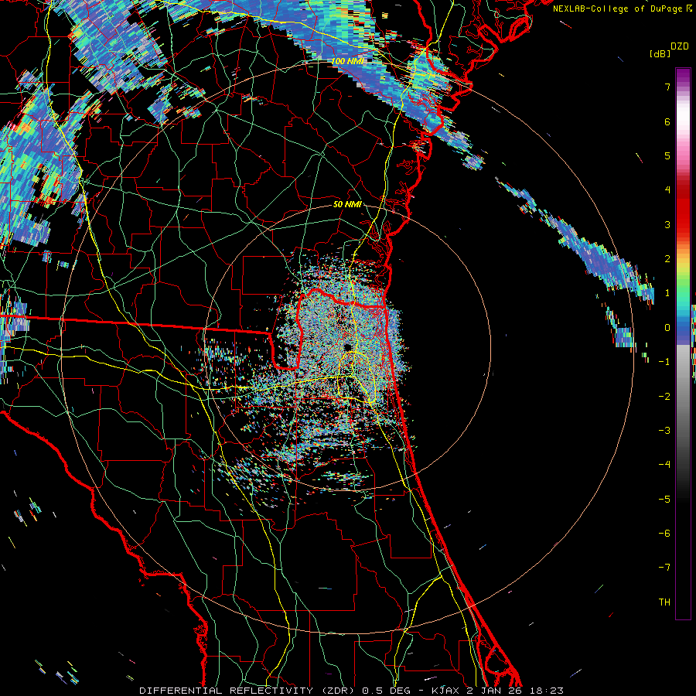This screenshot has width=696, height=696.
Task: Click the 50 NMI range ring label
Action: tap(347, 204)
